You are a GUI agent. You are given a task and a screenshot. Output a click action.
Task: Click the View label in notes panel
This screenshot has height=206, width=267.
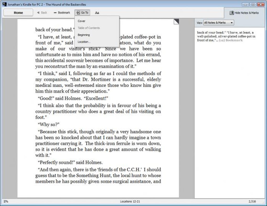pyautogui.click(x=199, y=23)
